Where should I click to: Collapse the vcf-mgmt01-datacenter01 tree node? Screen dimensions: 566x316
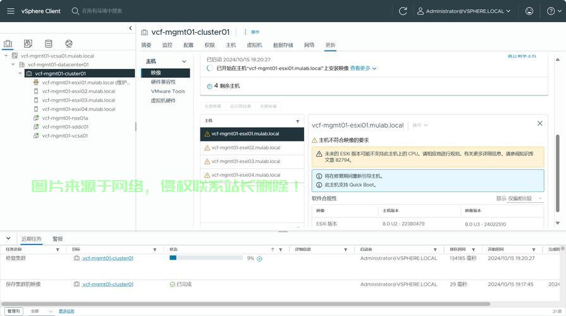[13, 64]
